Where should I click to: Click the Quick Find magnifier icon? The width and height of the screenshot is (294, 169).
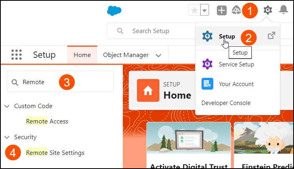(15, 83)
